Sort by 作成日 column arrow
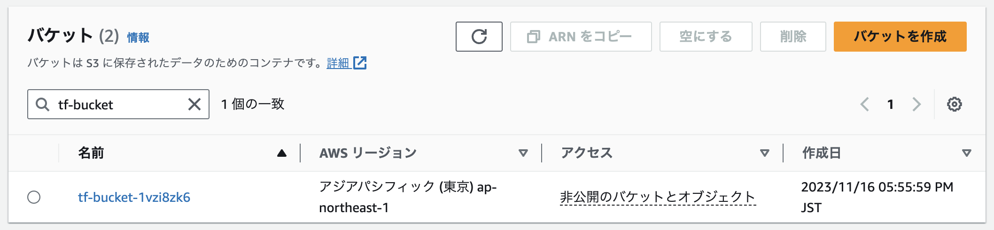Image resolution: width=994 pixels, height=230 pixels. 966,153
